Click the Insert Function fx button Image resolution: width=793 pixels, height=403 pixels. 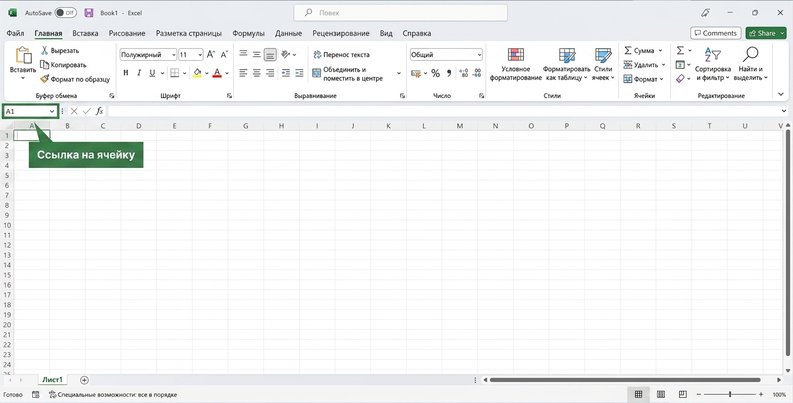99,111
